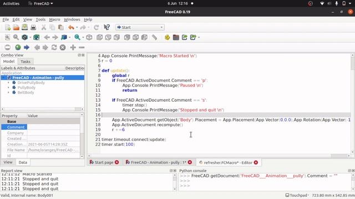Open the Edit menu

click(16, 19)
